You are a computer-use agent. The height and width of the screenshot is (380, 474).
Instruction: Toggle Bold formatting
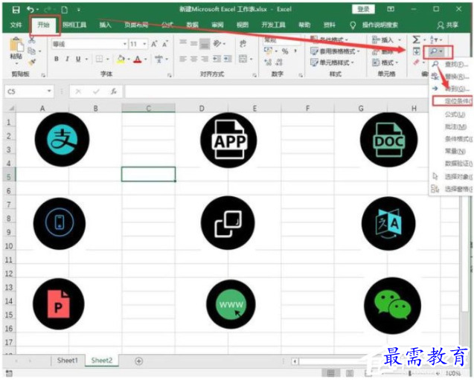tap(57, 59)
